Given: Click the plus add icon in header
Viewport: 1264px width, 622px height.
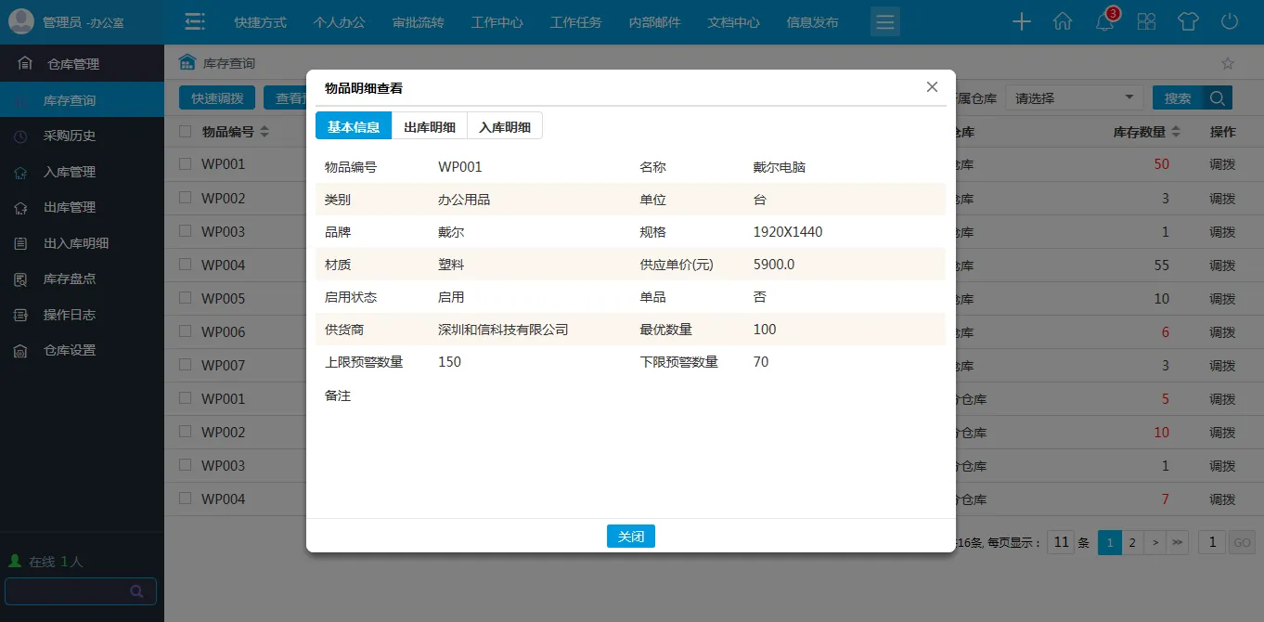Looking at the screenshot, I should click(1021, 22).
